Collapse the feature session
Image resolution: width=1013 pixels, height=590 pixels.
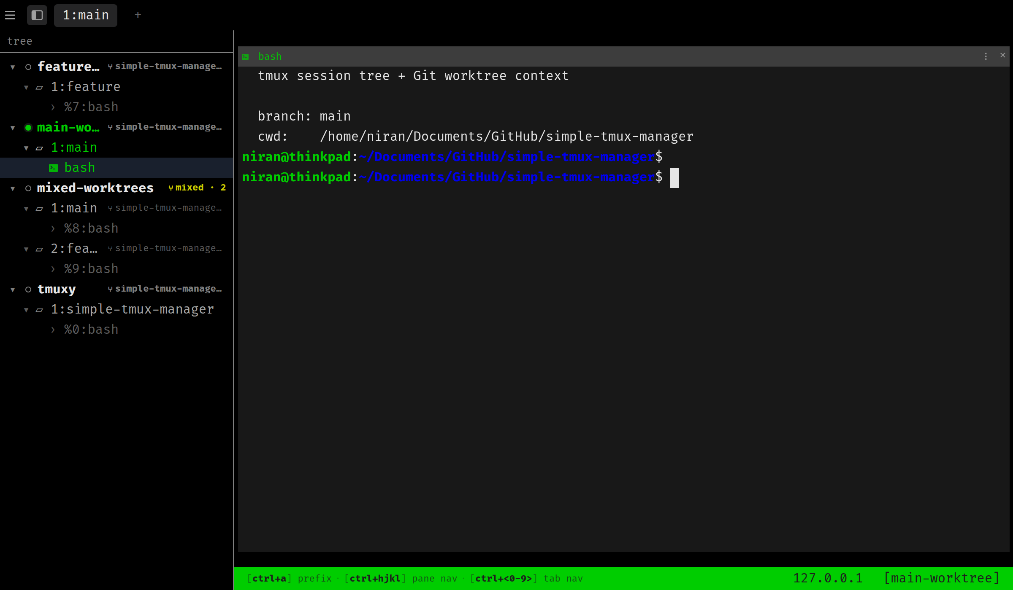click(x=13, y=67)
